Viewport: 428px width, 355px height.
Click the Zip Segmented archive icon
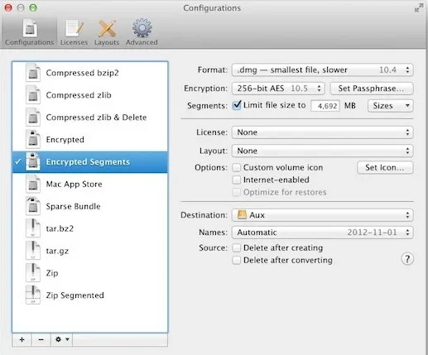pyautogui.click(x=33, y=295)
